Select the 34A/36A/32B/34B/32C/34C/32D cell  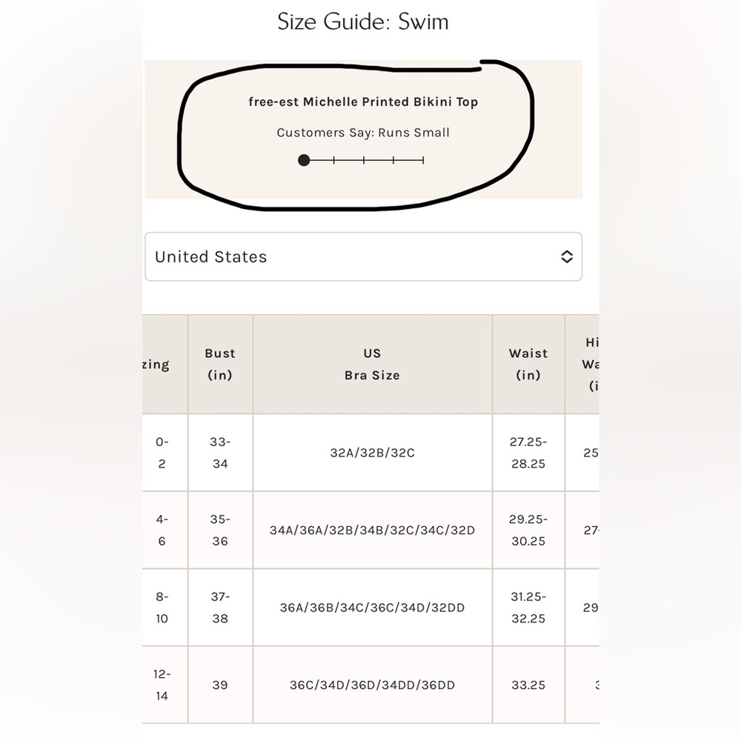coord(373,531)
